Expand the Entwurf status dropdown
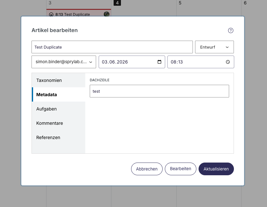267x207 pixels. point(214,47)
